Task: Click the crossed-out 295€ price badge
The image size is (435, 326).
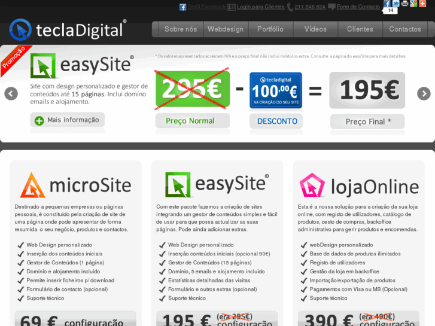Action: tap(193, 89)
